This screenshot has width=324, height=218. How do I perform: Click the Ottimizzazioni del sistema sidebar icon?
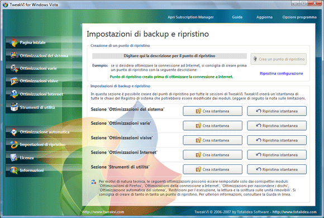tap(14, 55)
